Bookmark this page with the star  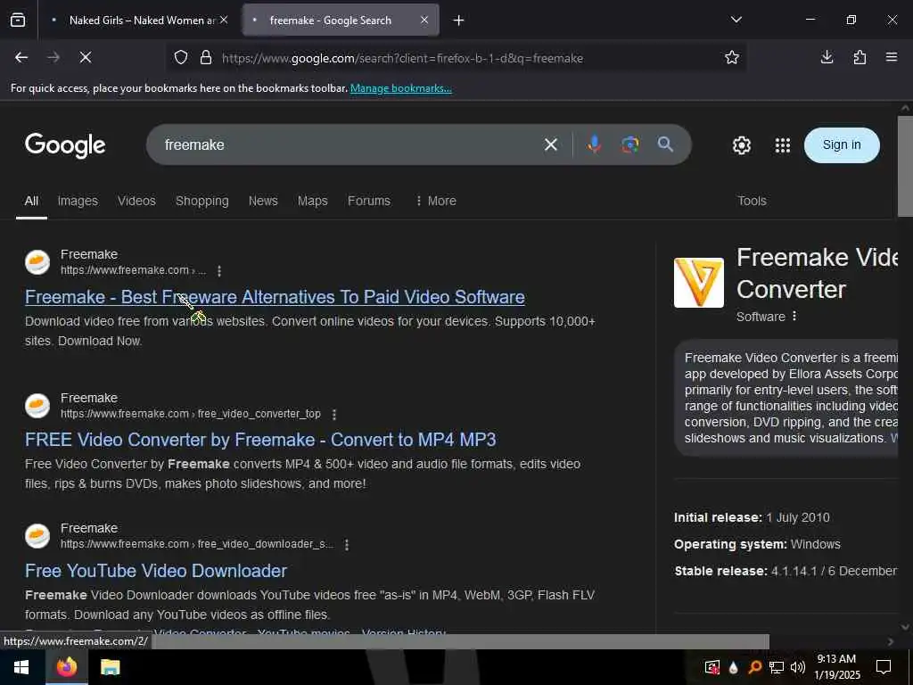click(x=732, y=57)
